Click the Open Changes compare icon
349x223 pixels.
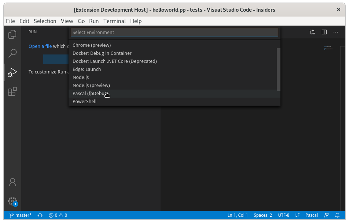312,32
